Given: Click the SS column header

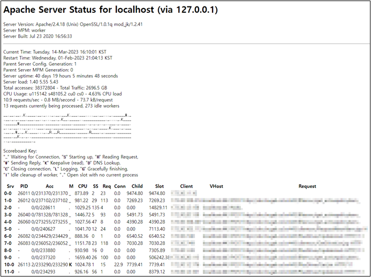Looking at the screenshot, I should (96, 186).
